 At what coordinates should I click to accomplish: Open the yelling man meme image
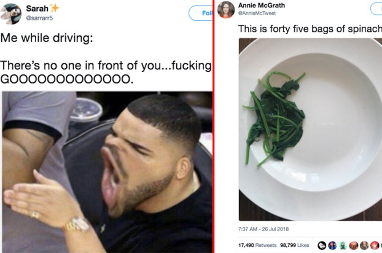coord(107,172)
